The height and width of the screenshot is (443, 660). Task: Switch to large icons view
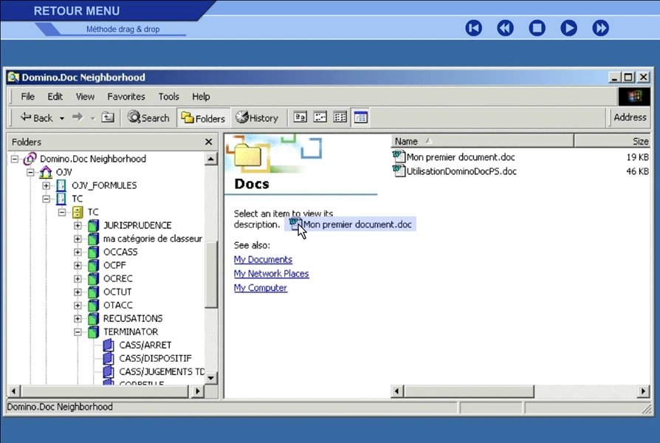(x=300, y=117)
